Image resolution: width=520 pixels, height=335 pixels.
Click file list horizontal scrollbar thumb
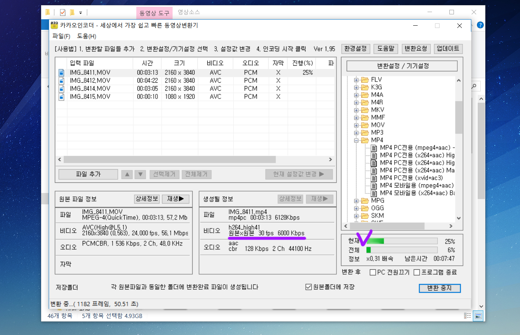click(x=170, y=159)
